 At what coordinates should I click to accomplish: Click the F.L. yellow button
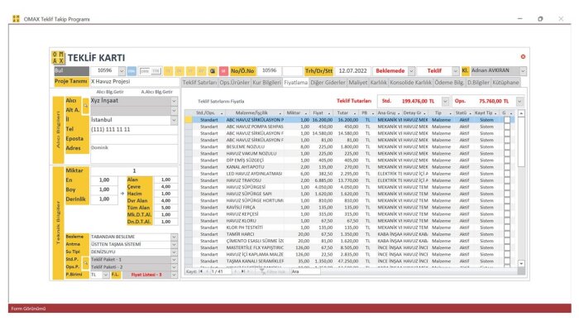[115, 275]
